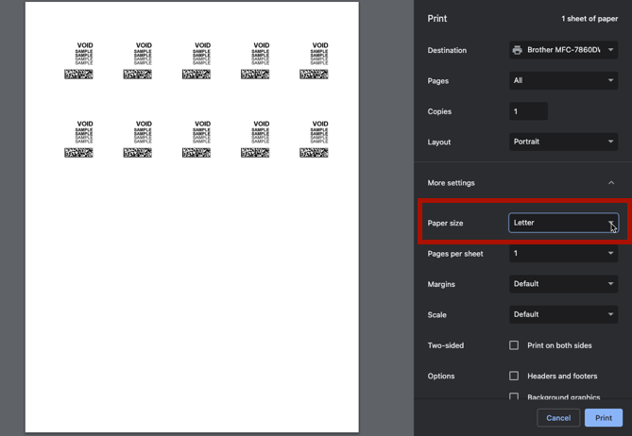Enable Print on both sides checkbox
This screenshot has width=632, height=436.
tap(514, 345)
